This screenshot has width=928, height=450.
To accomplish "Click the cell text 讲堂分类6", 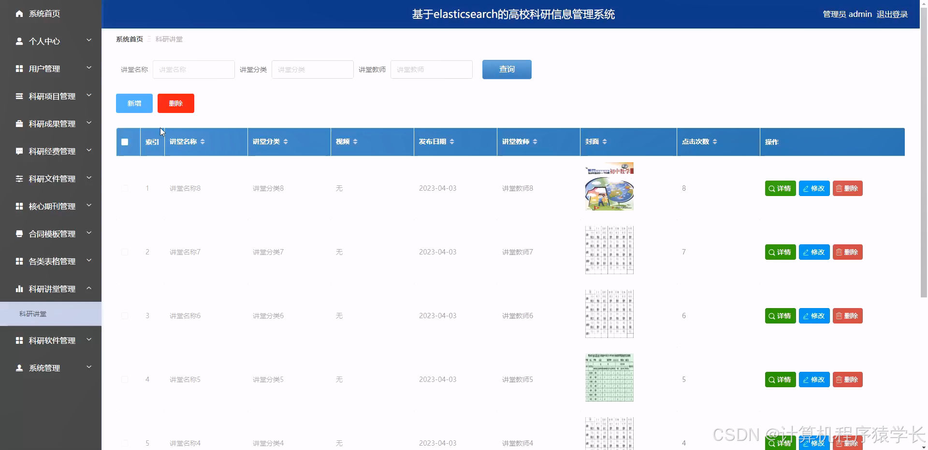I will 268,316.
